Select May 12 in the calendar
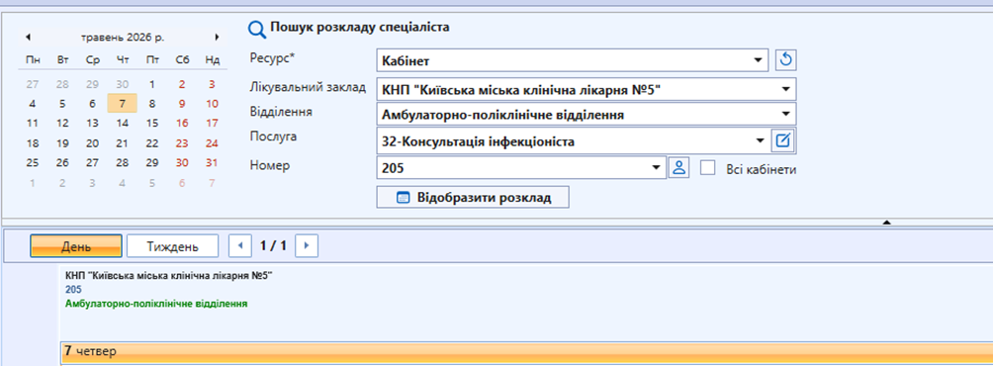Image resolution: width=993 pixels, height=366 pixels. pyautogui.click(x=62, y=124)
